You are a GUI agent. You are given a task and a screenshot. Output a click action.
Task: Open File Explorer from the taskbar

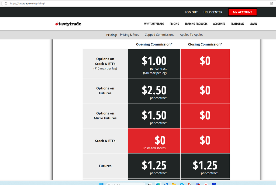click(174, 184)
